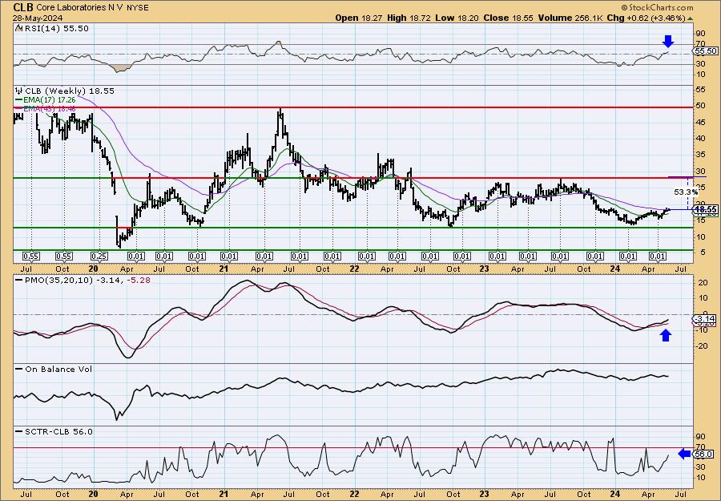Image resolution: width=721 pixels, height=501 pixels.
Task: Click the RSI area-chart icon beside RSI(14)
Action: click(x=18, y=28)
